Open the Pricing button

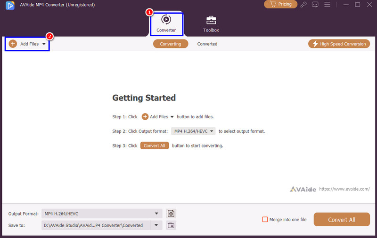pyautogui.click(x=280, y=4)
